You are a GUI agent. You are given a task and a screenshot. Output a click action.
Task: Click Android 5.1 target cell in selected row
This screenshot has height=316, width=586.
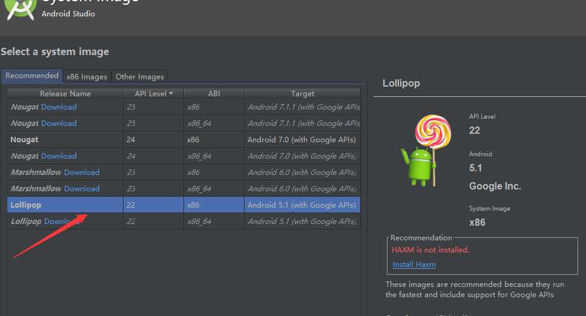(301, 205)
